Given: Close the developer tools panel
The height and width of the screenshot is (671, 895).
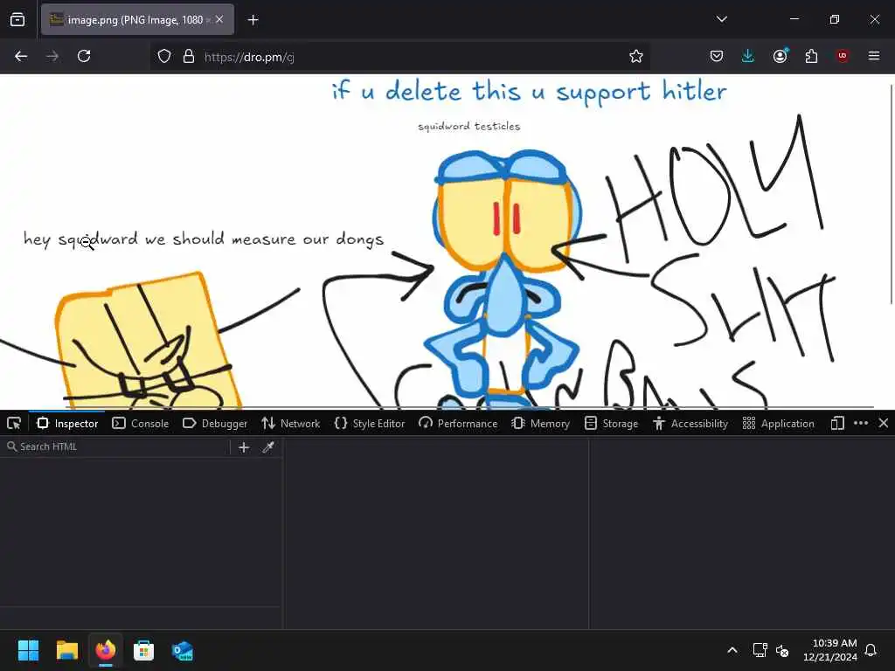Looking at the screenshot, I should pos(884,424).
